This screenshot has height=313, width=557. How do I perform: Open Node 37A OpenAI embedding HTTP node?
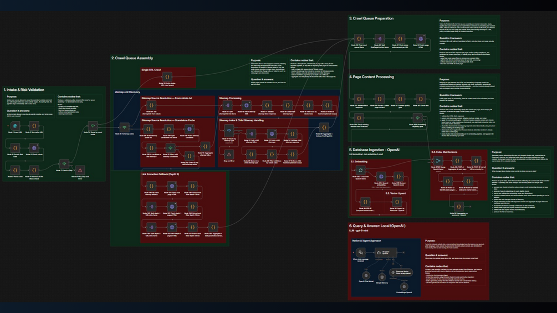click(x=381, y=176)
